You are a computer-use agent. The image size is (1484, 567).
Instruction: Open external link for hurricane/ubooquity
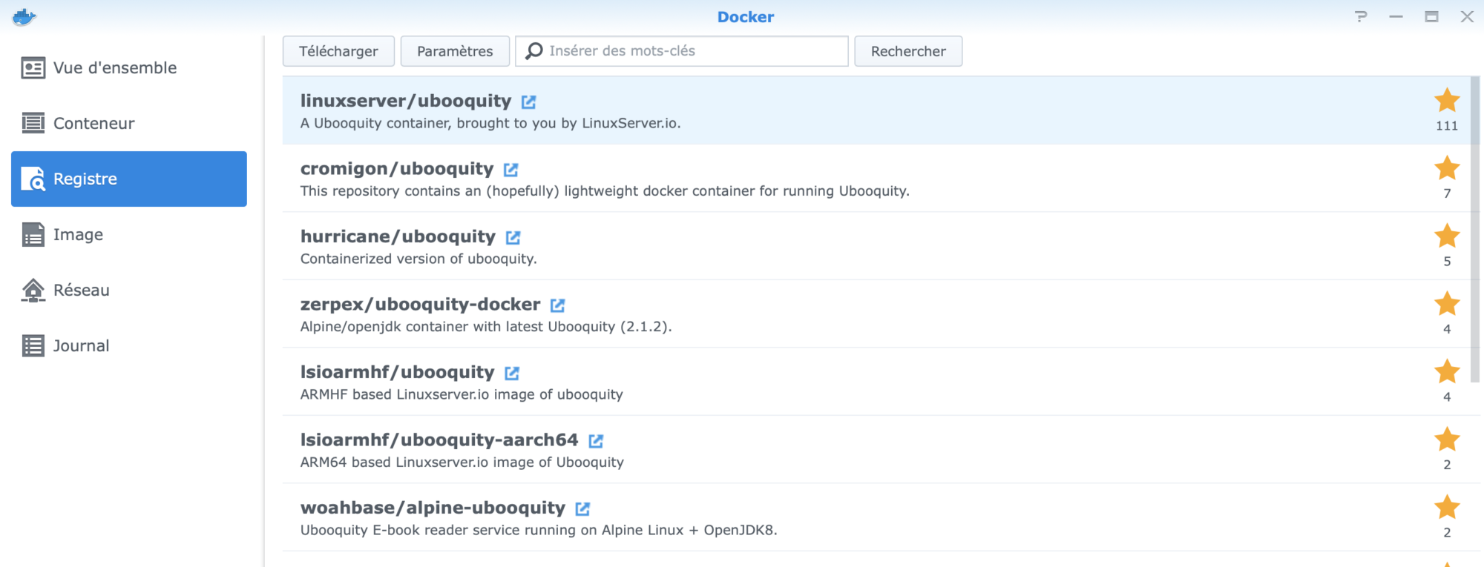(x=513, y=237)
